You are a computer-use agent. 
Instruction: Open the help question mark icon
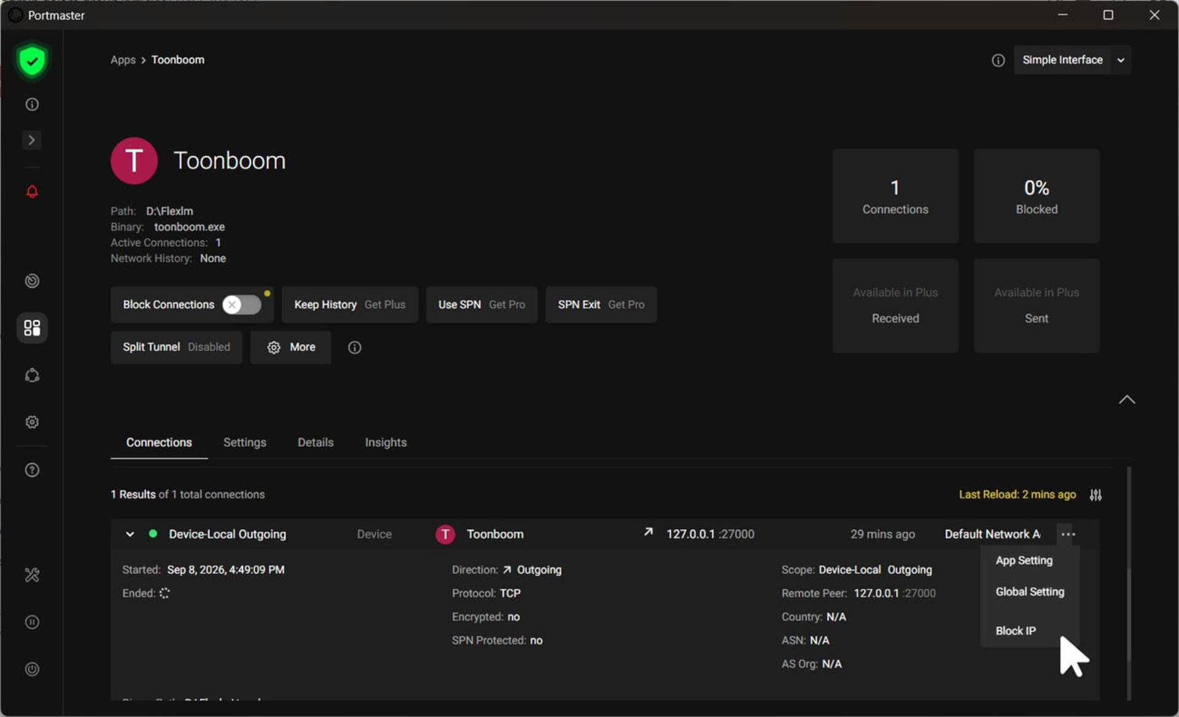pos(32,470)
